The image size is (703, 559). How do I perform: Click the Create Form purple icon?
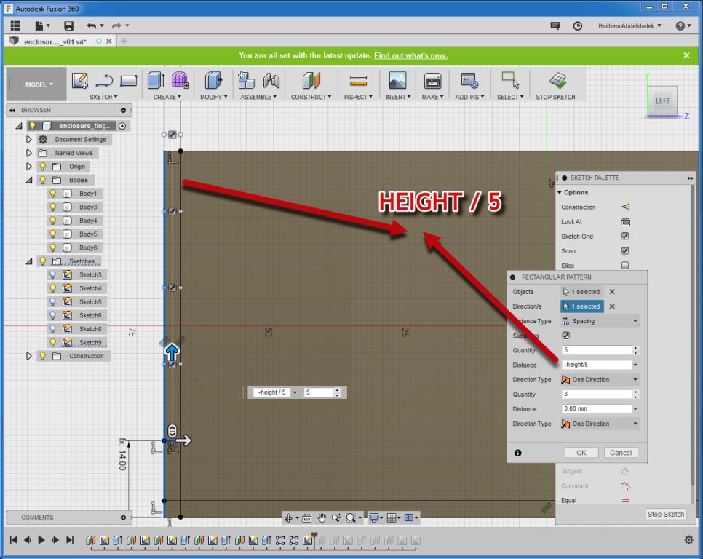pos(180,80)
